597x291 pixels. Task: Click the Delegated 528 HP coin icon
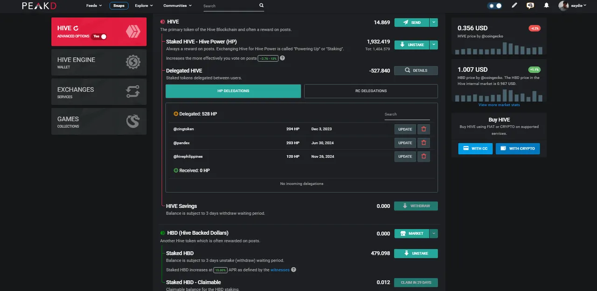tap(176, 114)
